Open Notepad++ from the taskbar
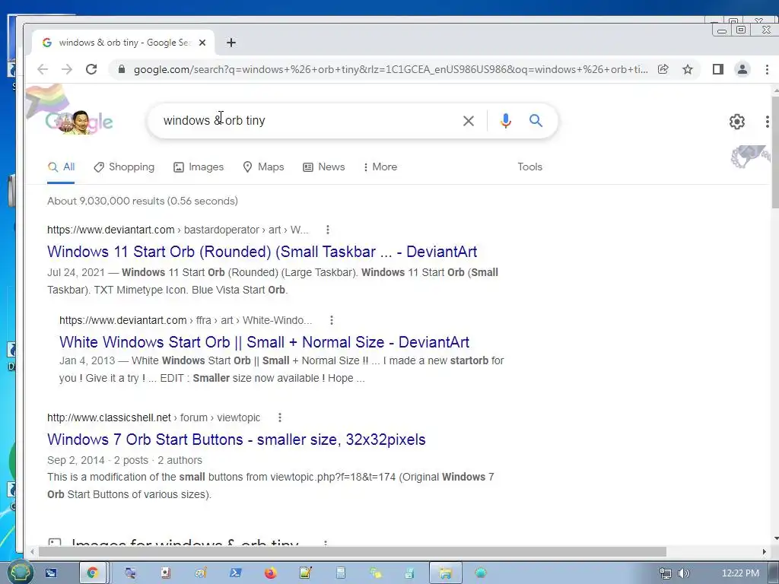Screen dimensions: 779x584 pyautogui.click(x=306, y=573)
